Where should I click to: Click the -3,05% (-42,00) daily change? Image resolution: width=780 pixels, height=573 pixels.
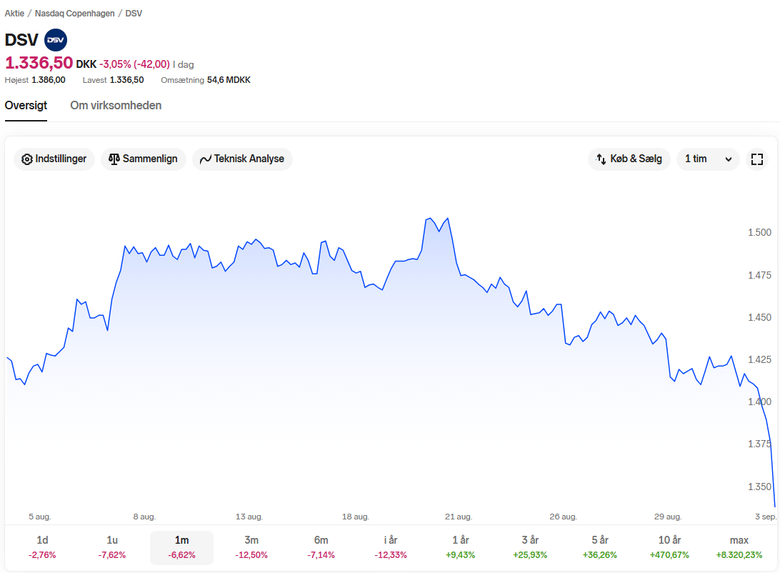point(134,64)
